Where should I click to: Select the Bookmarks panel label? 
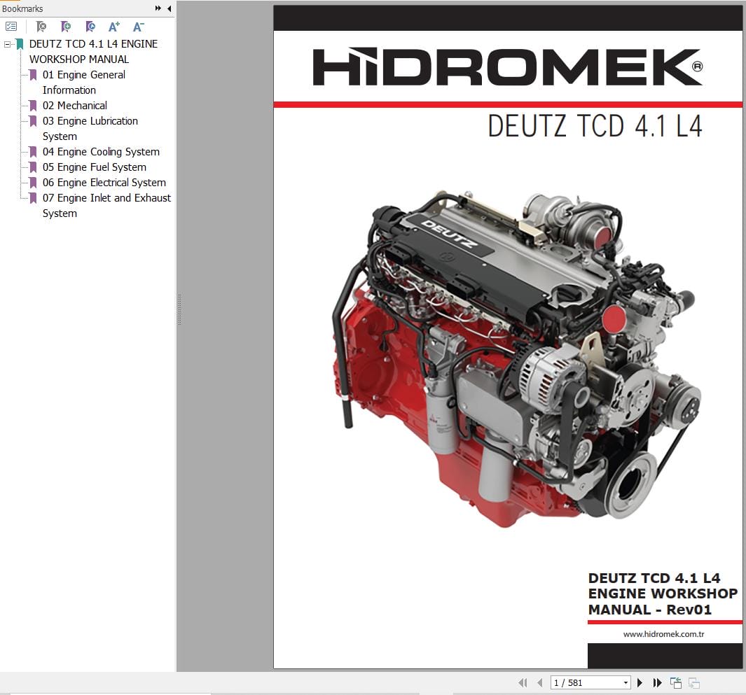(22, 9)
